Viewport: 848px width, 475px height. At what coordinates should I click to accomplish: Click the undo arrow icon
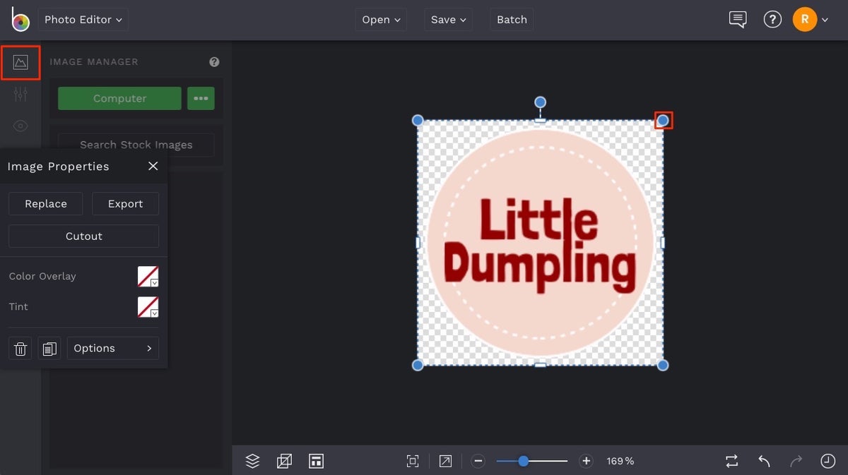[x=763, y=460]
